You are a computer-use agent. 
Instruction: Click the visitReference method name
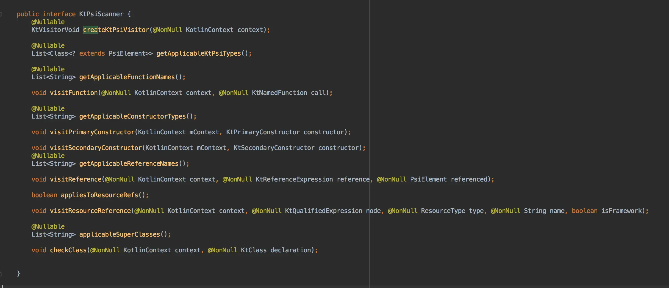click(x=76, y=179)
